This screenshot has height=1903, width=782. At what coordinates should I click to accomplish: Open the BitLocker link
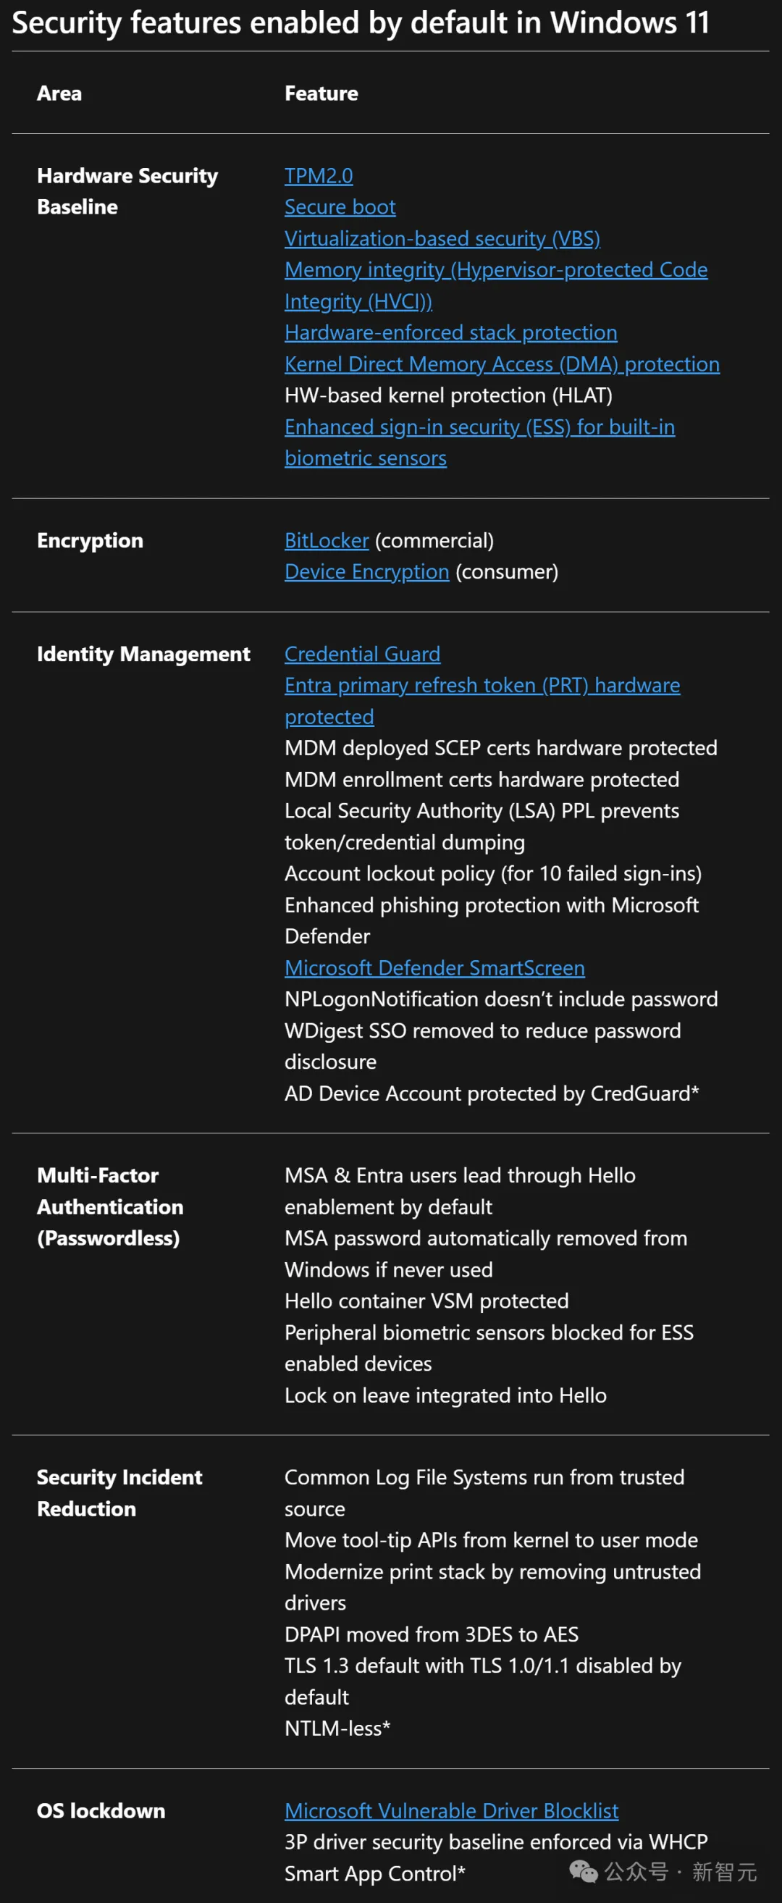coord(327,541)
